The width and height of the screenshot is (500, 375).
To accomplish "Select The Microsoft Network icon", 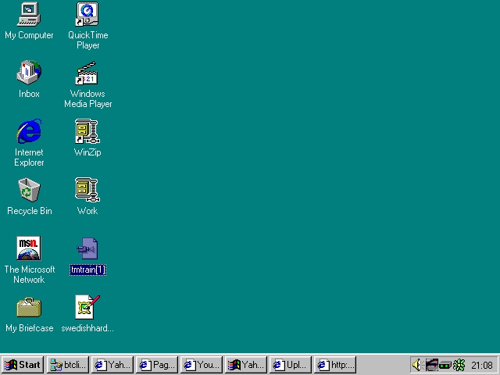I will click(29, 249).
